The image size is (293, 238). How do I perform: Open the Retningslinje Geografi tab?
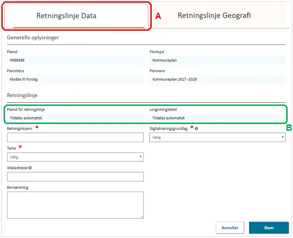(214, 16)
